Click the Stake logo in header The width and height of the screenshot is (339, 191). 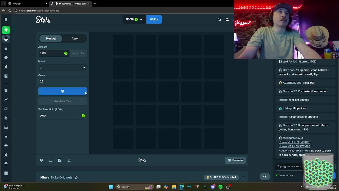tap(43, 20)
